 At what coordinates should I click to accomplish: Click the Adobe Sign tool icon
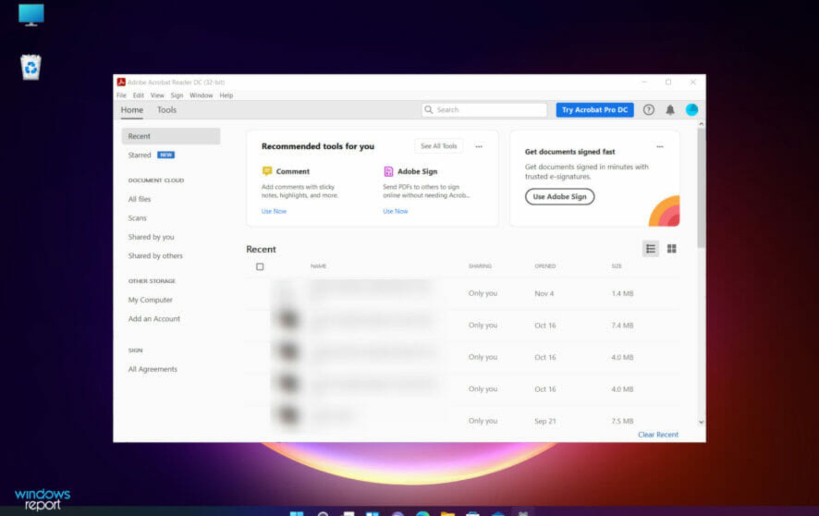click(x=388, y=171)
